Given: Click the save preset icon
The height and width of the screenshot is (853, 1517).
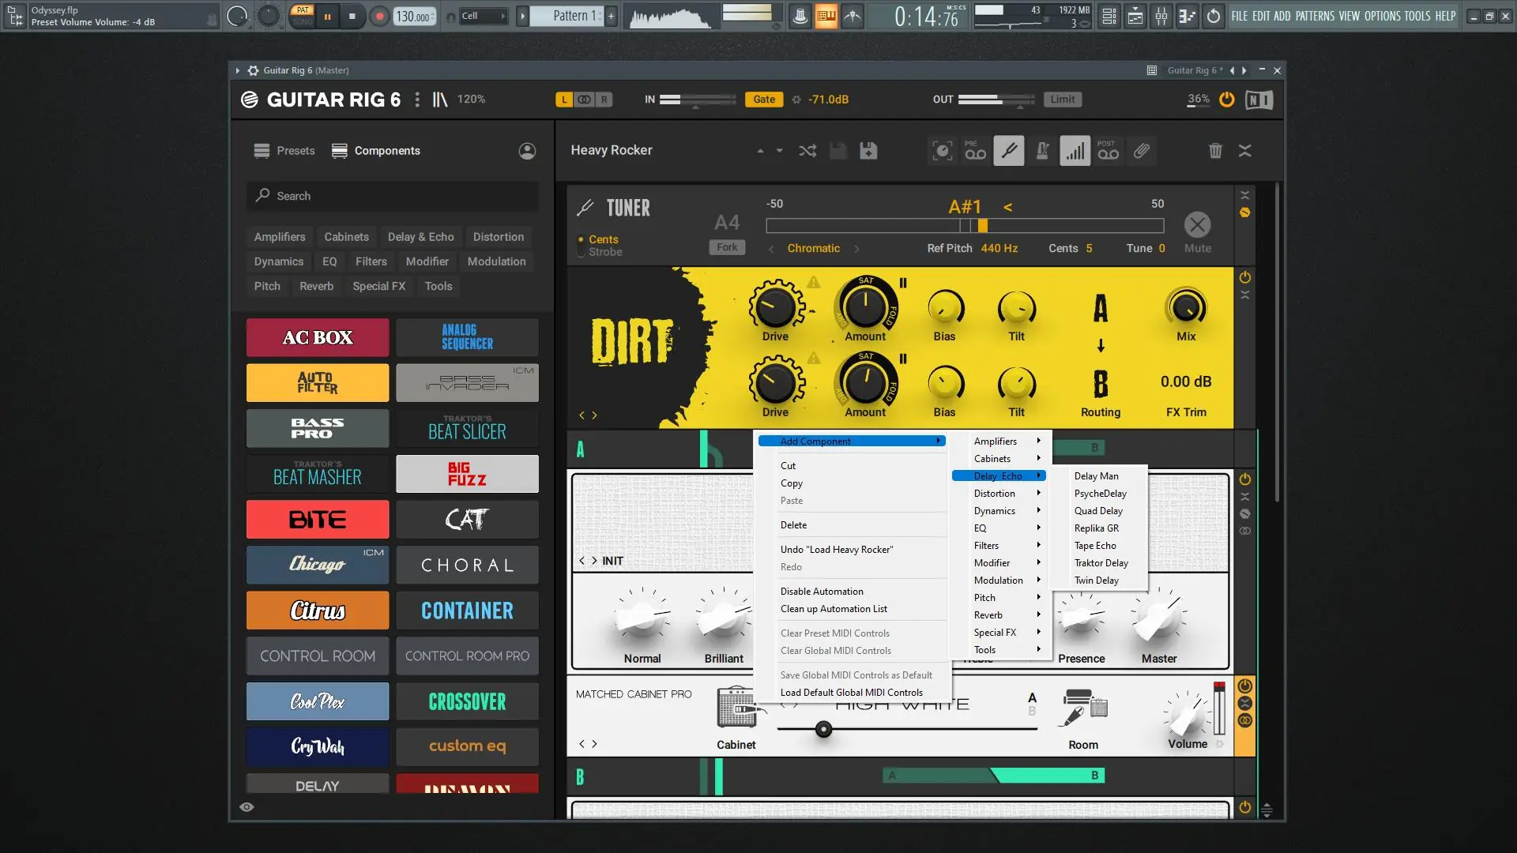Looking at the screenshot, I should (868, 151).
